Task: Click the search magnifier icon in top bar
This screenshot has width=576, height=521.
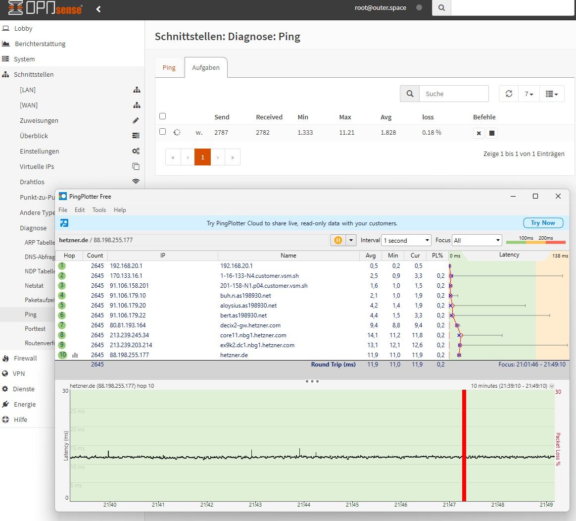Action: pos(441,8)
